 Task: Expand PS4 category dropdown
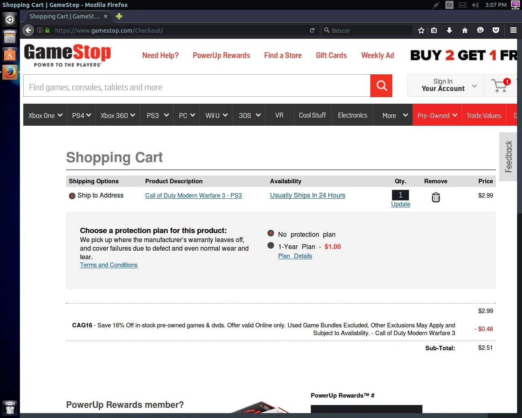(82, 116)
